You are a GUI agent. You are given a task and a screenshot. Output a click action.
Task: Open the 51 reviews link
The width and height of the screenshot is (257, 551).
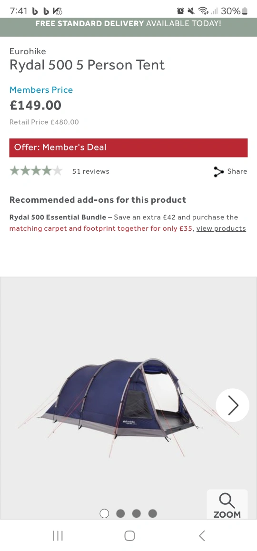(x=91, y=171)
